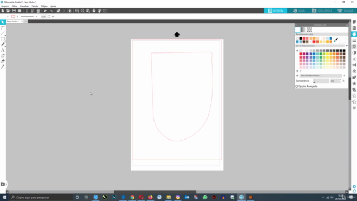Switch to the LOJA tab

pyautogui.click(x=299, y=11)
